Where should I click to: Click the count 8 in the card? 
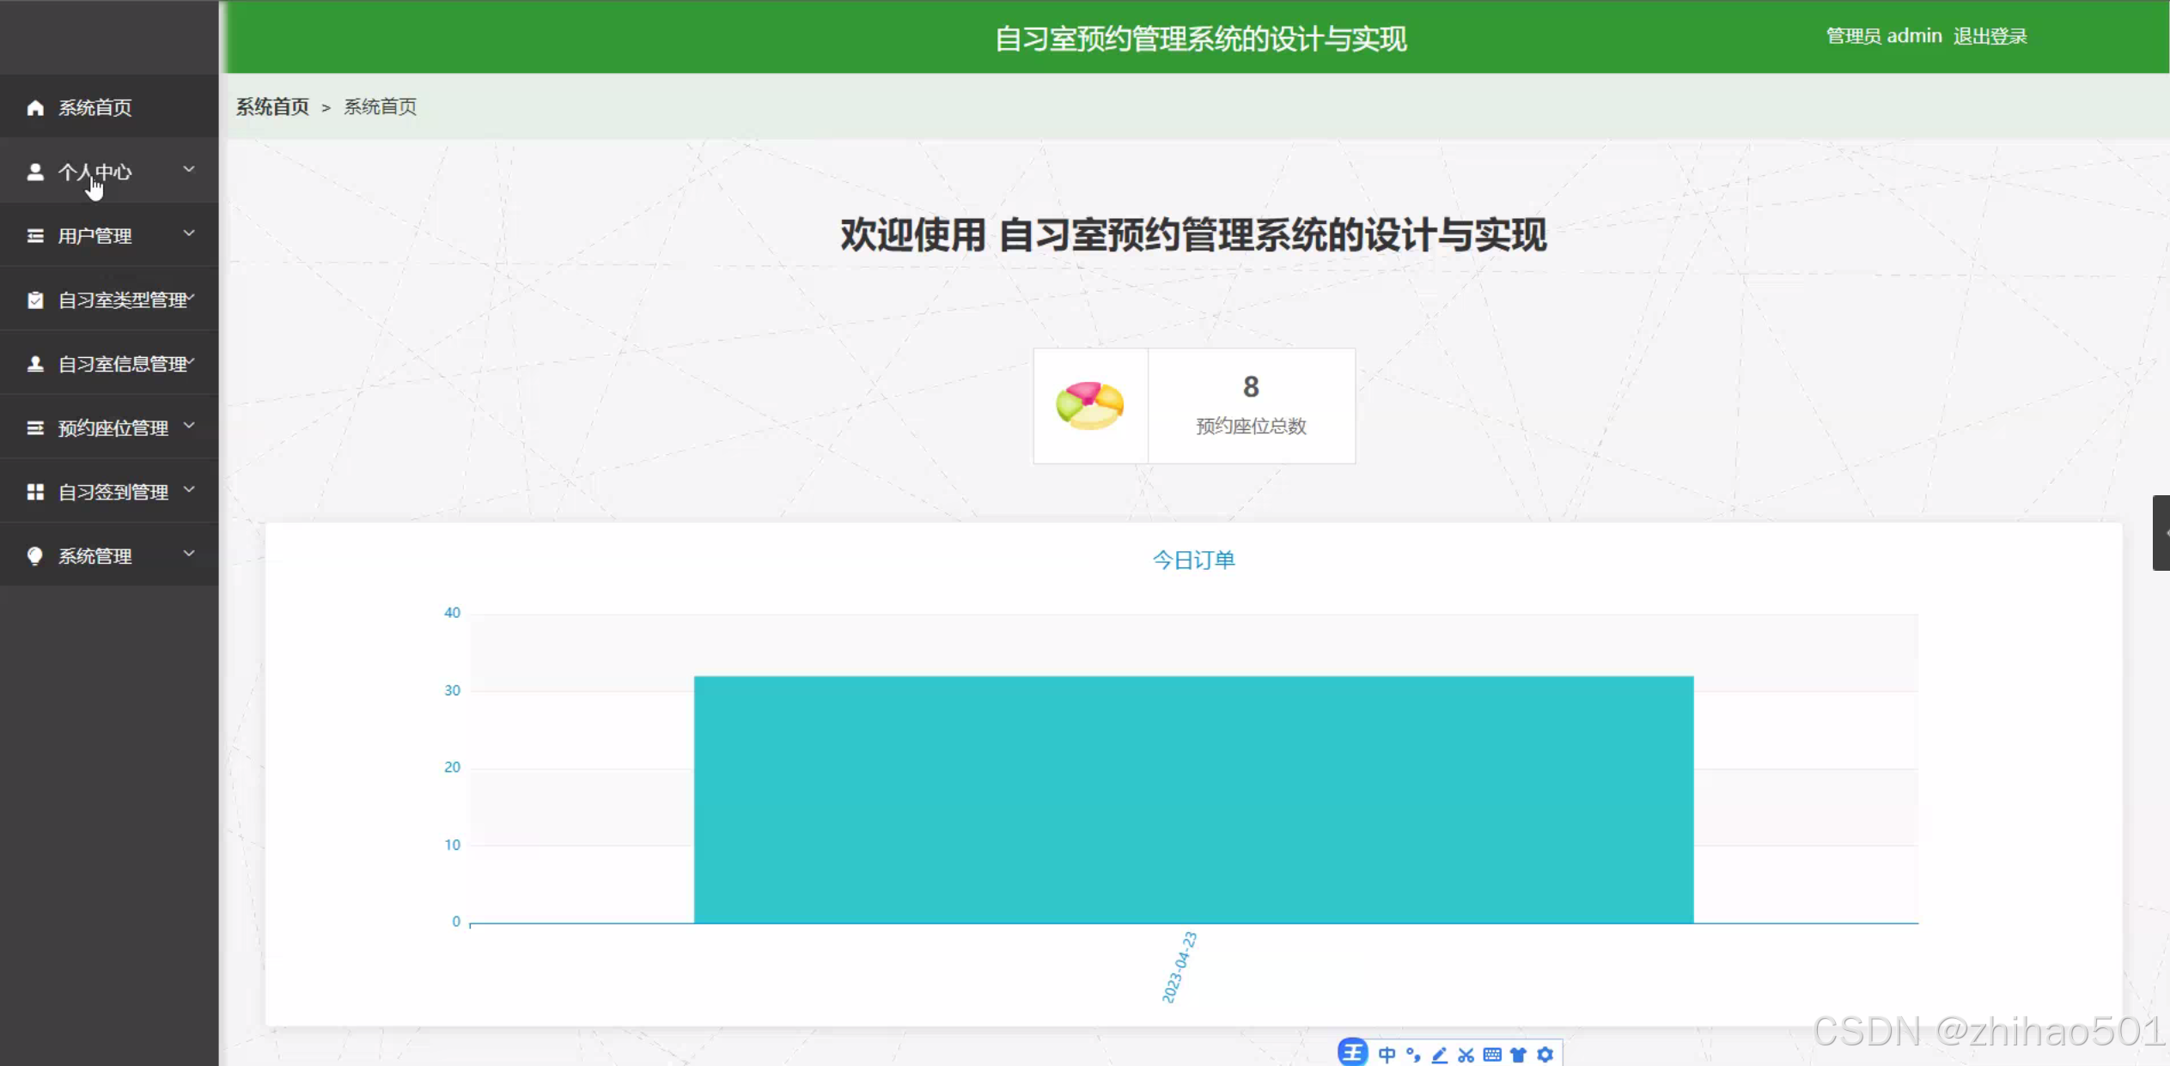coord(1251,386)
